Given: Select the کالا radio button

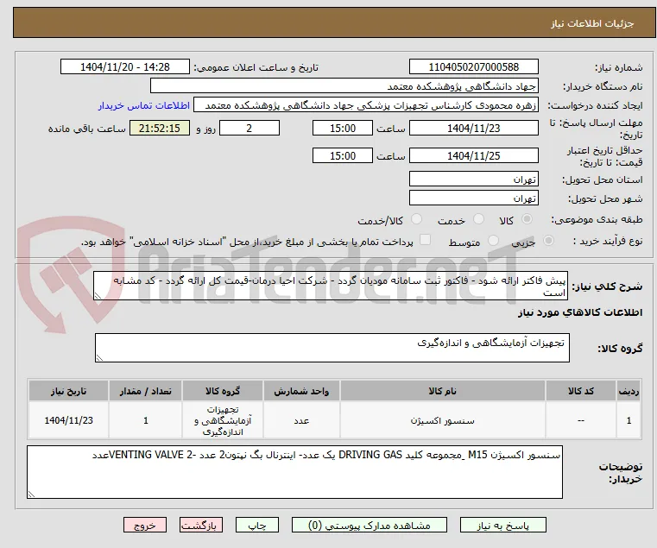Looking at the screenshot, I should click(x=527, y=219).
